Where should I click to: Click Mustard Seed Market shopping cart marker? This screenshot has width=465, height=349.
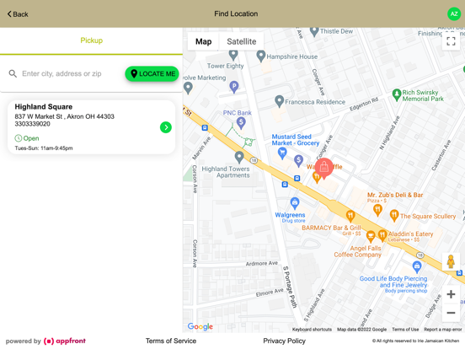pyautogui.click(x=282, y=153)
